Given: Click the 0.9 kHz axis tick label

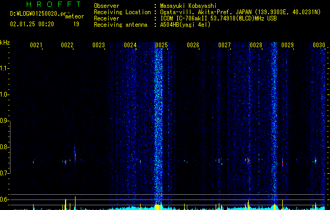Looking at the screenshot, I should (4, 121).
